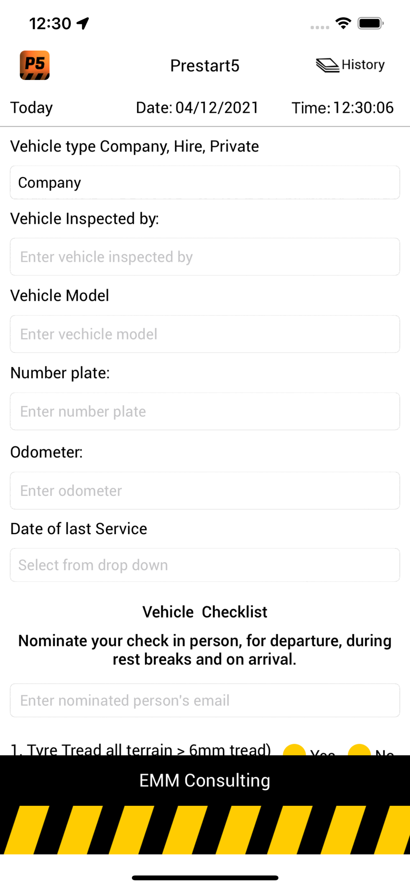Open the History stack icon
Viewport: 410px width, 888px height.
click(x=327, y=65)
